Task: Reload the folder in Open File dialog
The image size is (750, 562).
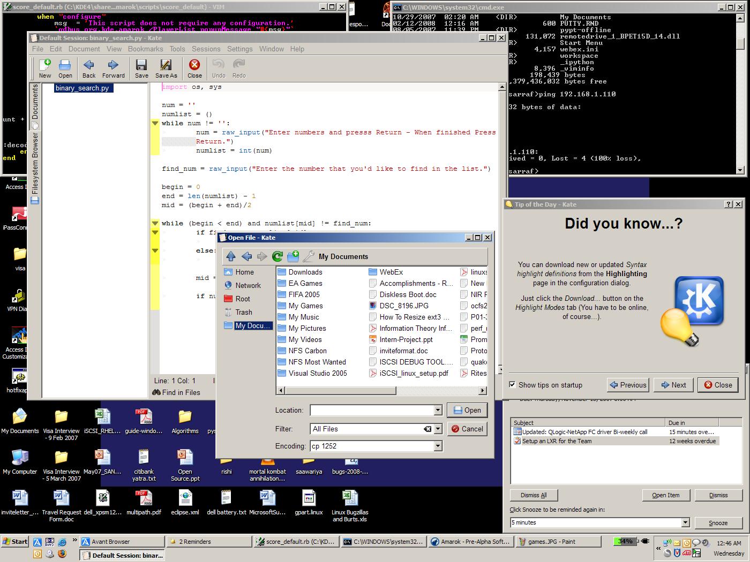Action: pos(277,256)
